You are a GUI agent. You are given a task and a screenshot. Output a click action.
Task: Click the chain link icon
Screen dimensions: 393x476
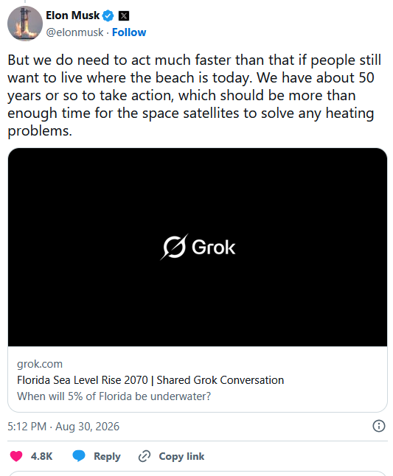point(145,456)
